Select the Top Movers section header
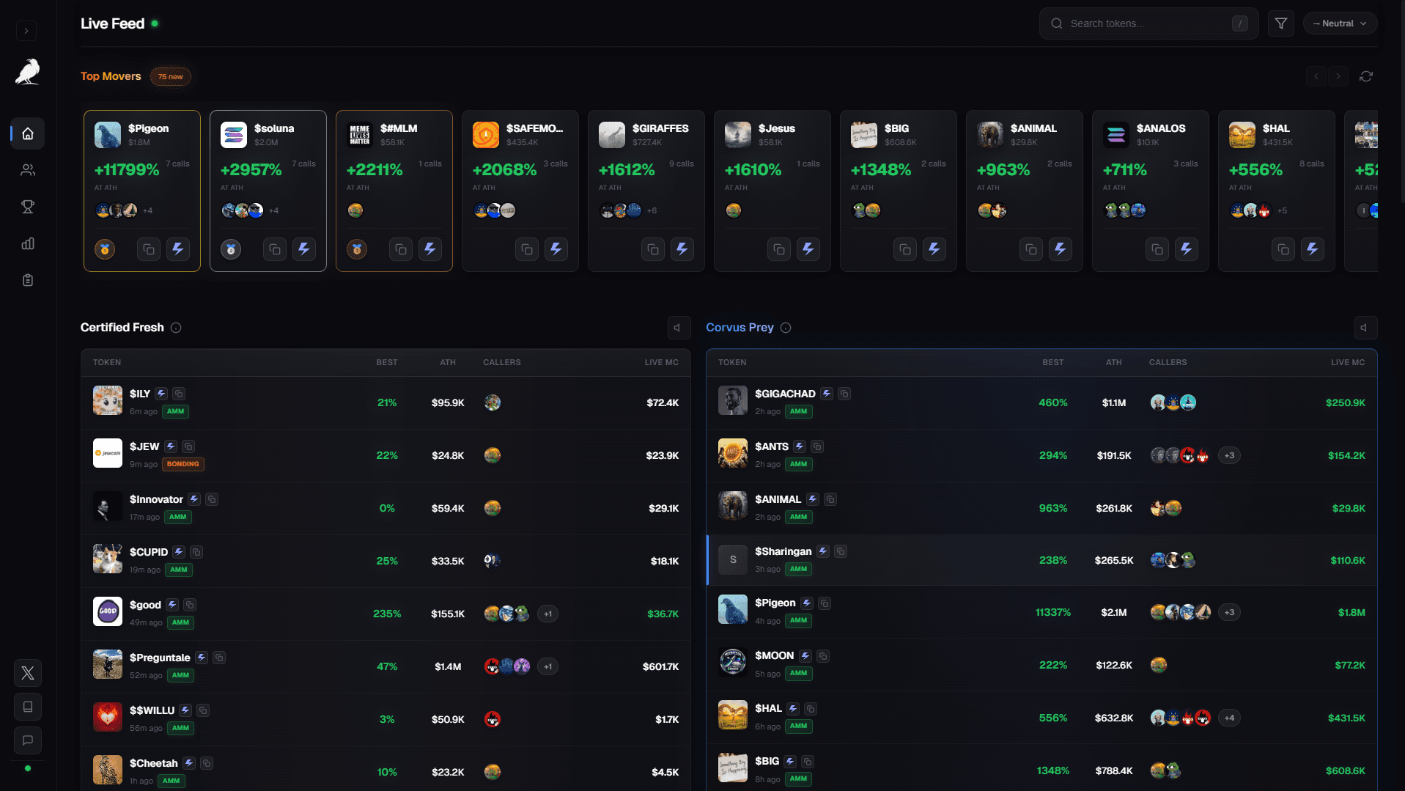The width and height of the screenshot is (1405, 791). (x=110, y=76)
